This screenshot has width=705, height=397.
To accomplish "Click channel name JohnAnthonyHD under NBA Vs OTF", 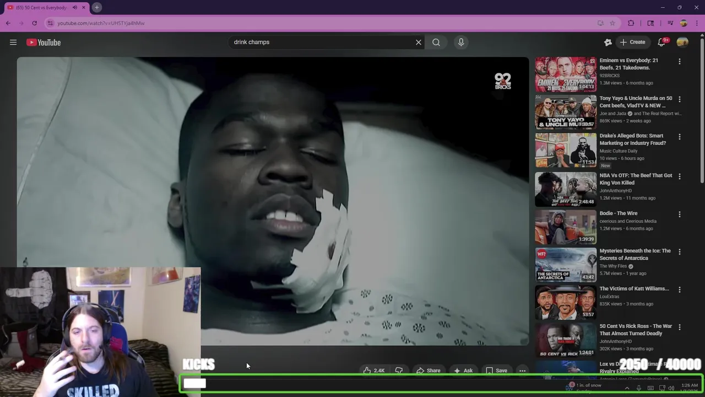I will tap(616, 191).
